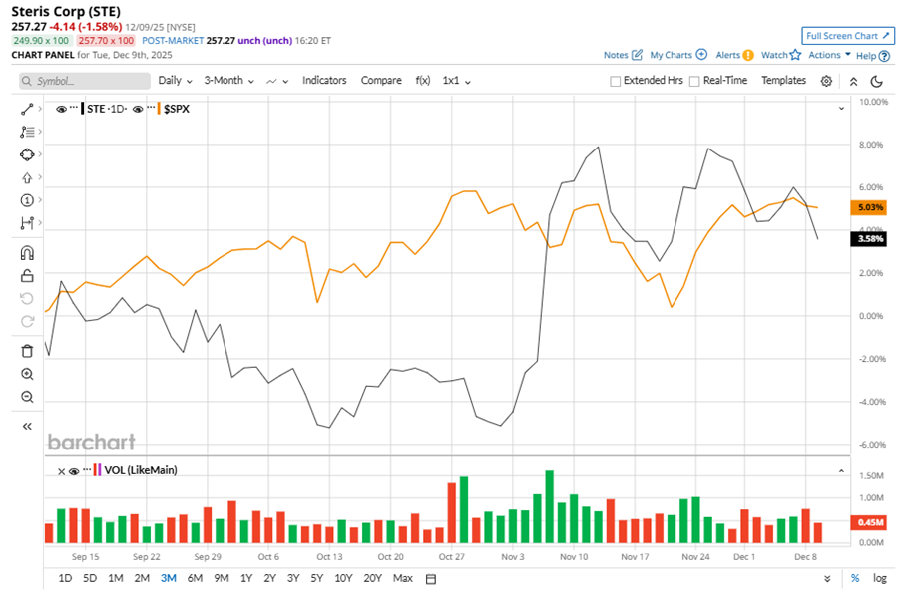Image resolution: width=900 pixels, height=598 pixels.
Task: Toggle the lock drawings icon
Action: coord(27,276)
